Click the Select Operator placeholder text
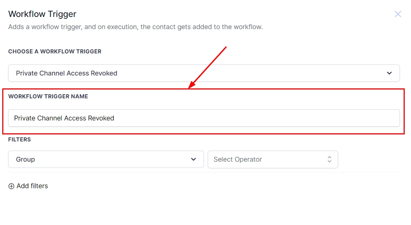411x225 pixels. 238,159
